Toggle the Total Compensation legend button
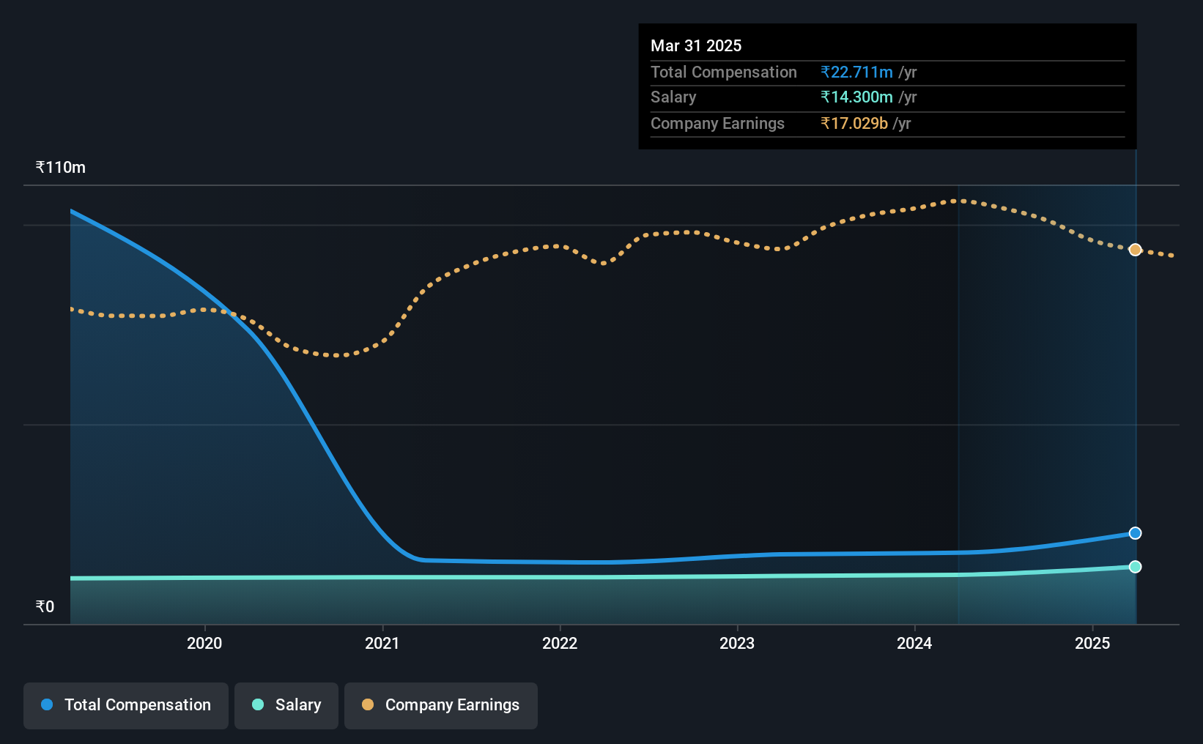 (126, 705)
